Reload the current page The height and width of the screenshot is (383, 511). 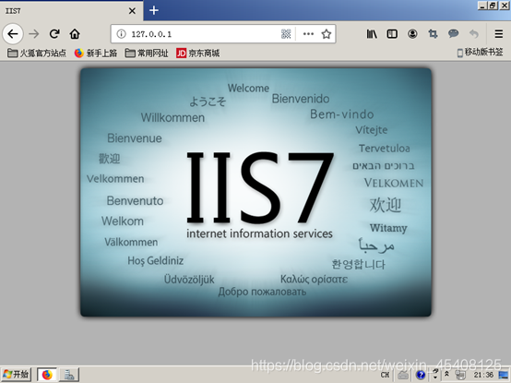(x=54, y=34)
